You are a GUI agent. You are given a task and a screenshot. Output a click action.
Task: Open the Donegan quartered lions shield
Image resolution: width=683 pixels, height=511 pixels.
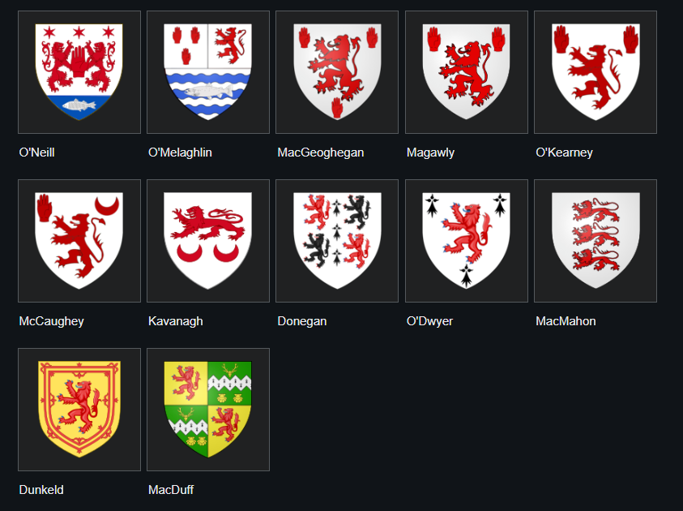click(337, 241)
